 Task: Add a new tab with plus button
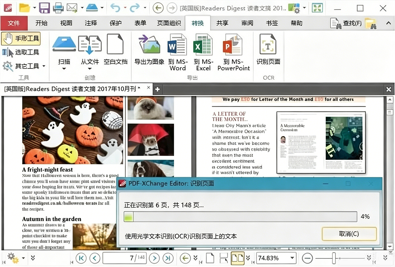[x=157, y=89]
